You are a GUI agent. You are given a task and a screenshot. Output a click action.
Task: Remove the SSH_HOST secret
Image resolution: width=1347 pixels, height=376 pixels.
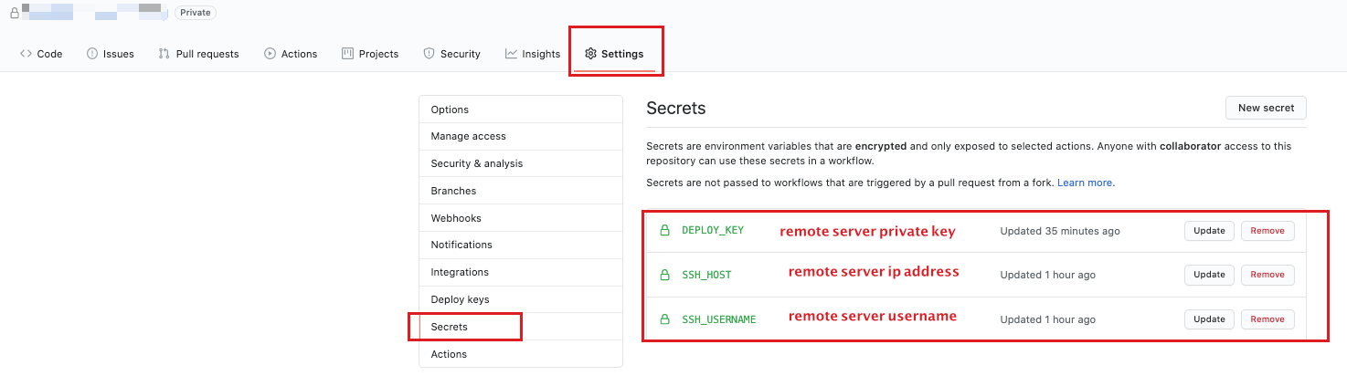point(1267,275)
